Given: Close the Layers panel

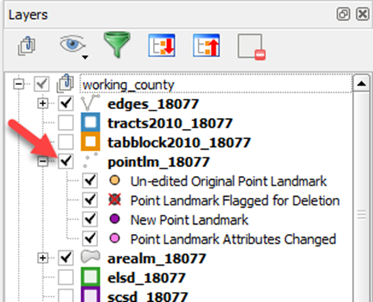Looking at the screenshot, I should [x=362, y=14].
